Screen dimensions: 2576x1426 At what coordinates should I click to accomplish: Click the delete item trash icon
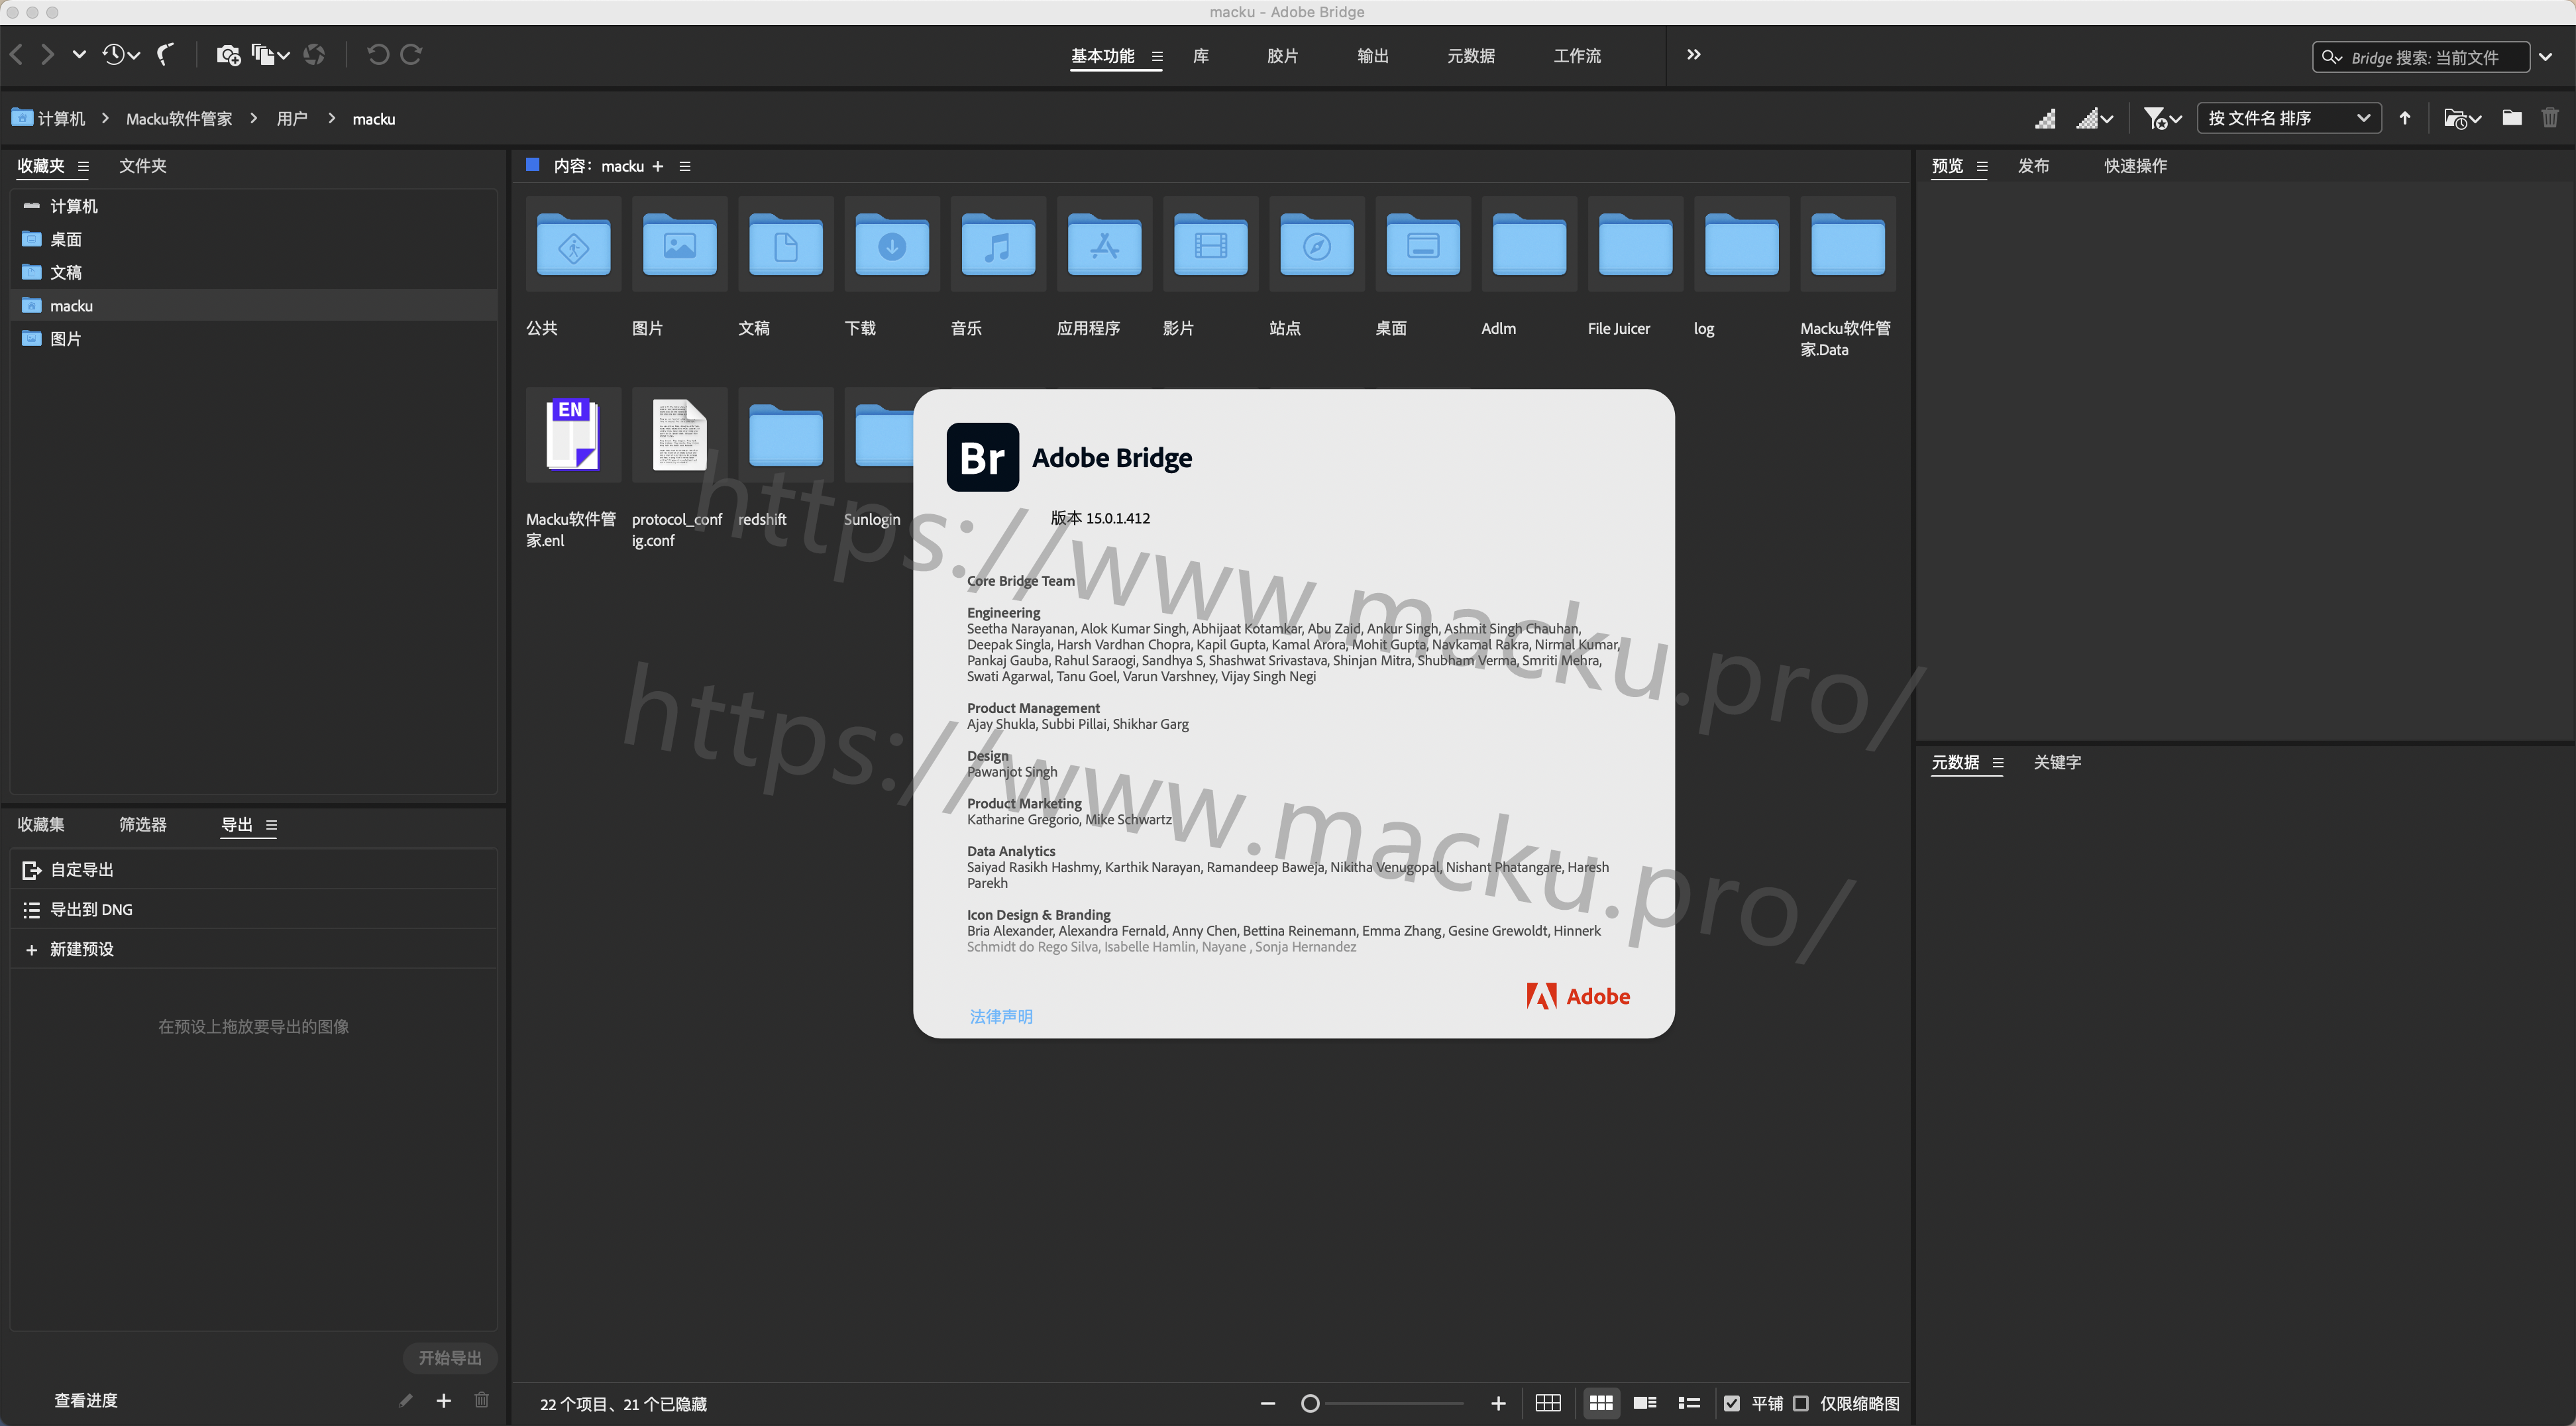[2550, 118]
